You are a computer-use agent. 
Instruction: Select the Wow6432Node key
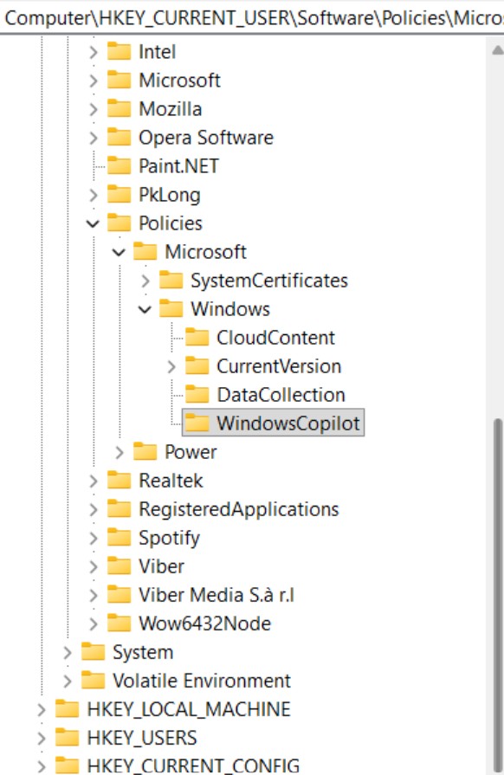[x=204, y=623]
